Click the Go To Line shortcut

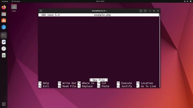pyautogui.click(x=146, y=86)
